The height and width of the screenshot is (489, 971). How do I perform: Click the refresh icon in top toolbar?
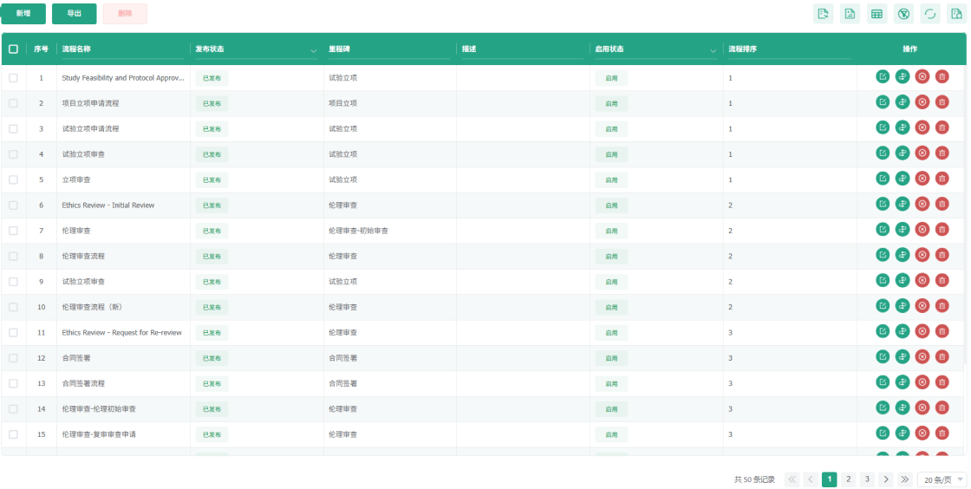[930, 14]
